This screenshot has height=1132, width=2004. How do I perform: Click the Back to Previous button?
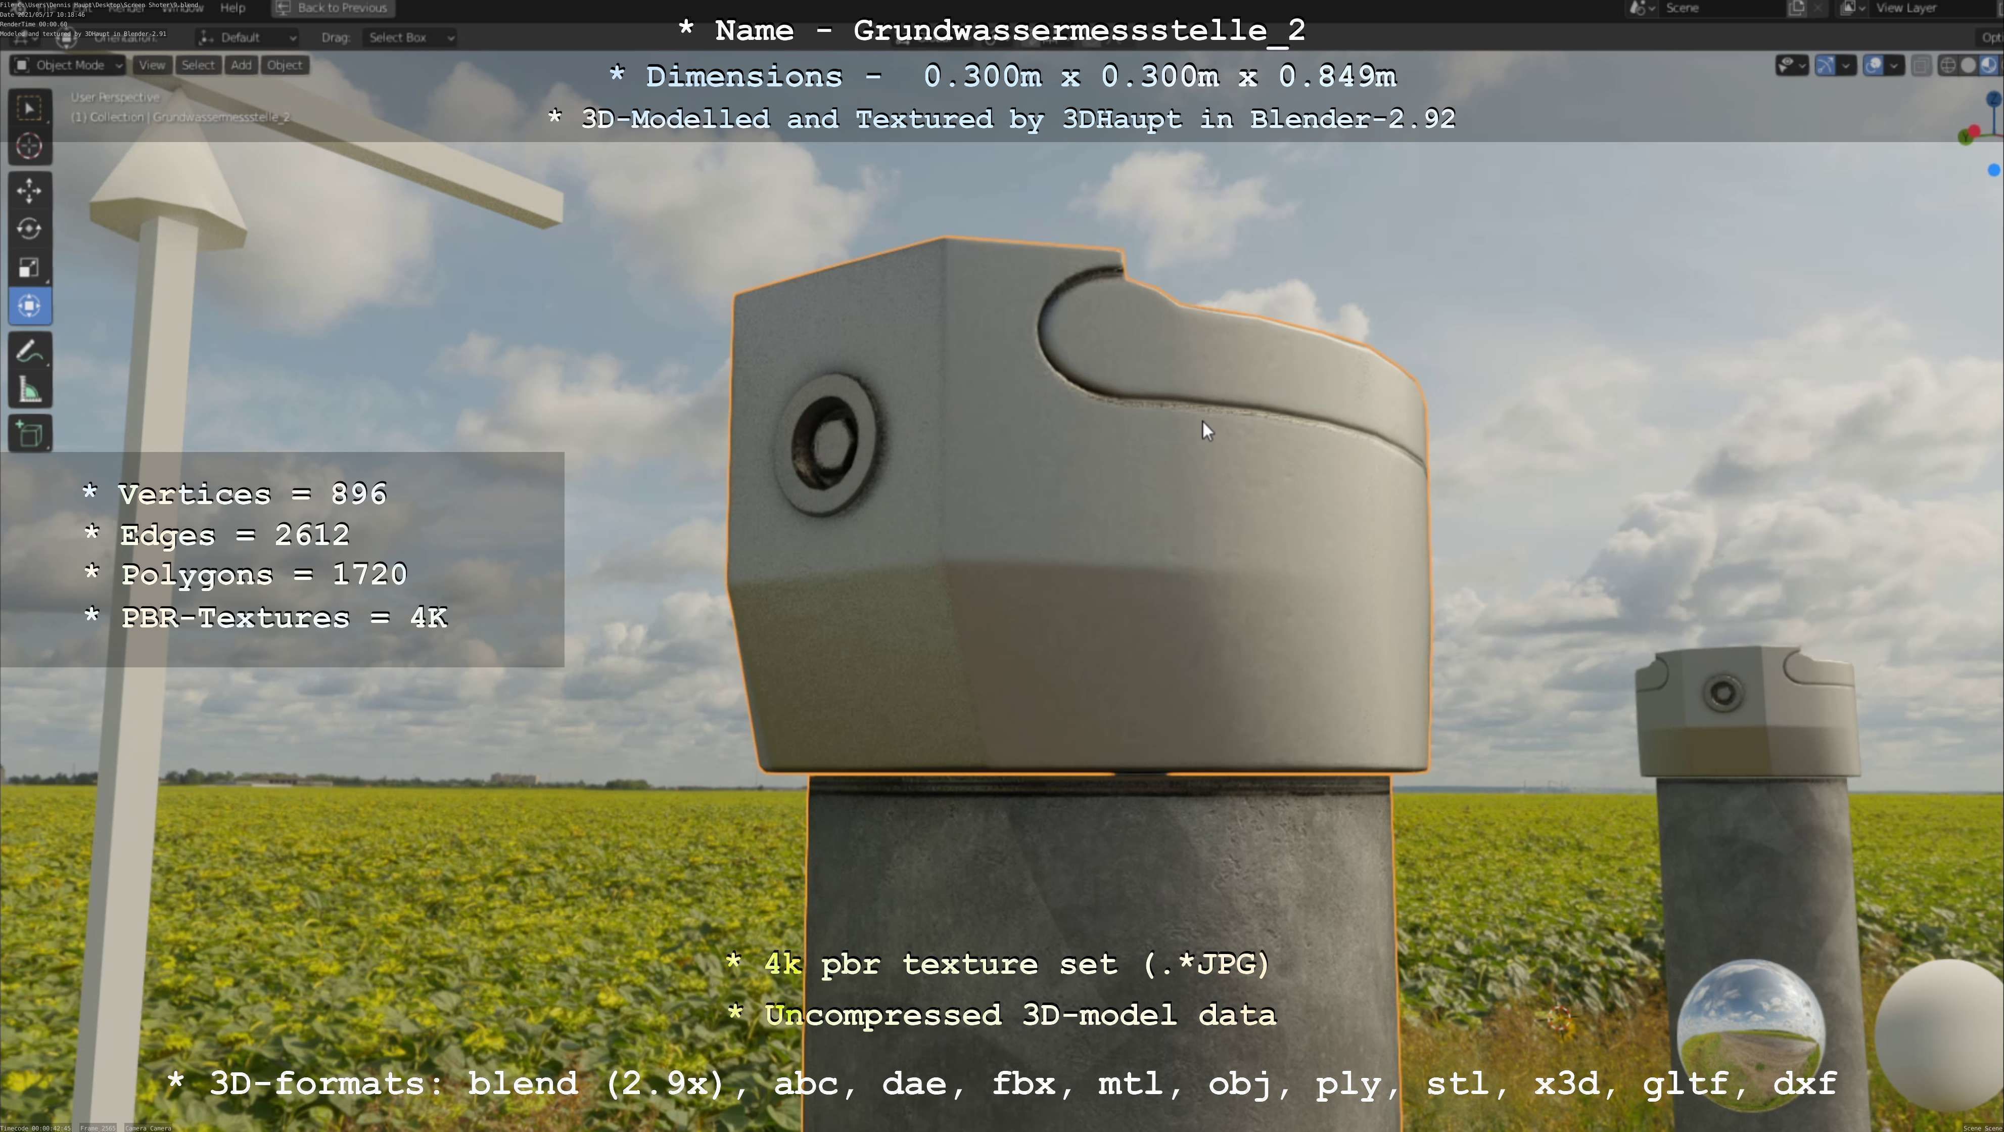point(333,8)
